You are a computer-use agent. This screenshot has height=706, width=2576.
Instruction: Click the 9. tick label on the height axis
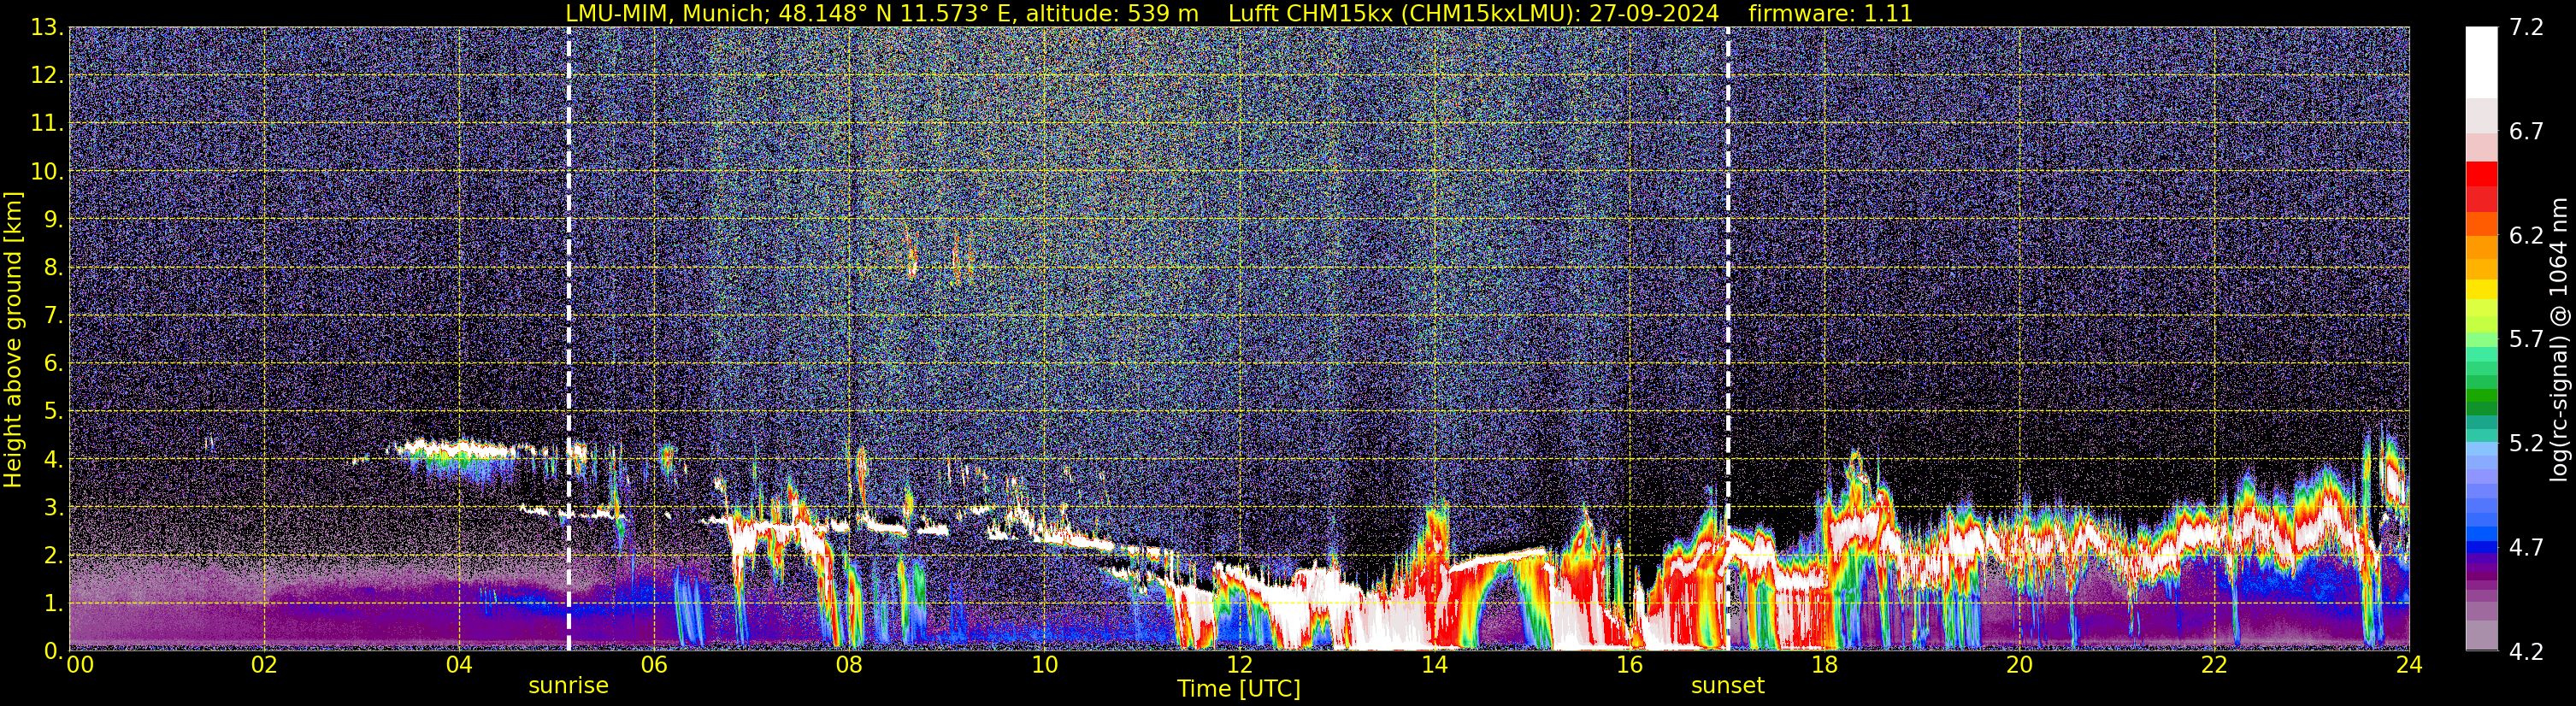coord(54,219)
